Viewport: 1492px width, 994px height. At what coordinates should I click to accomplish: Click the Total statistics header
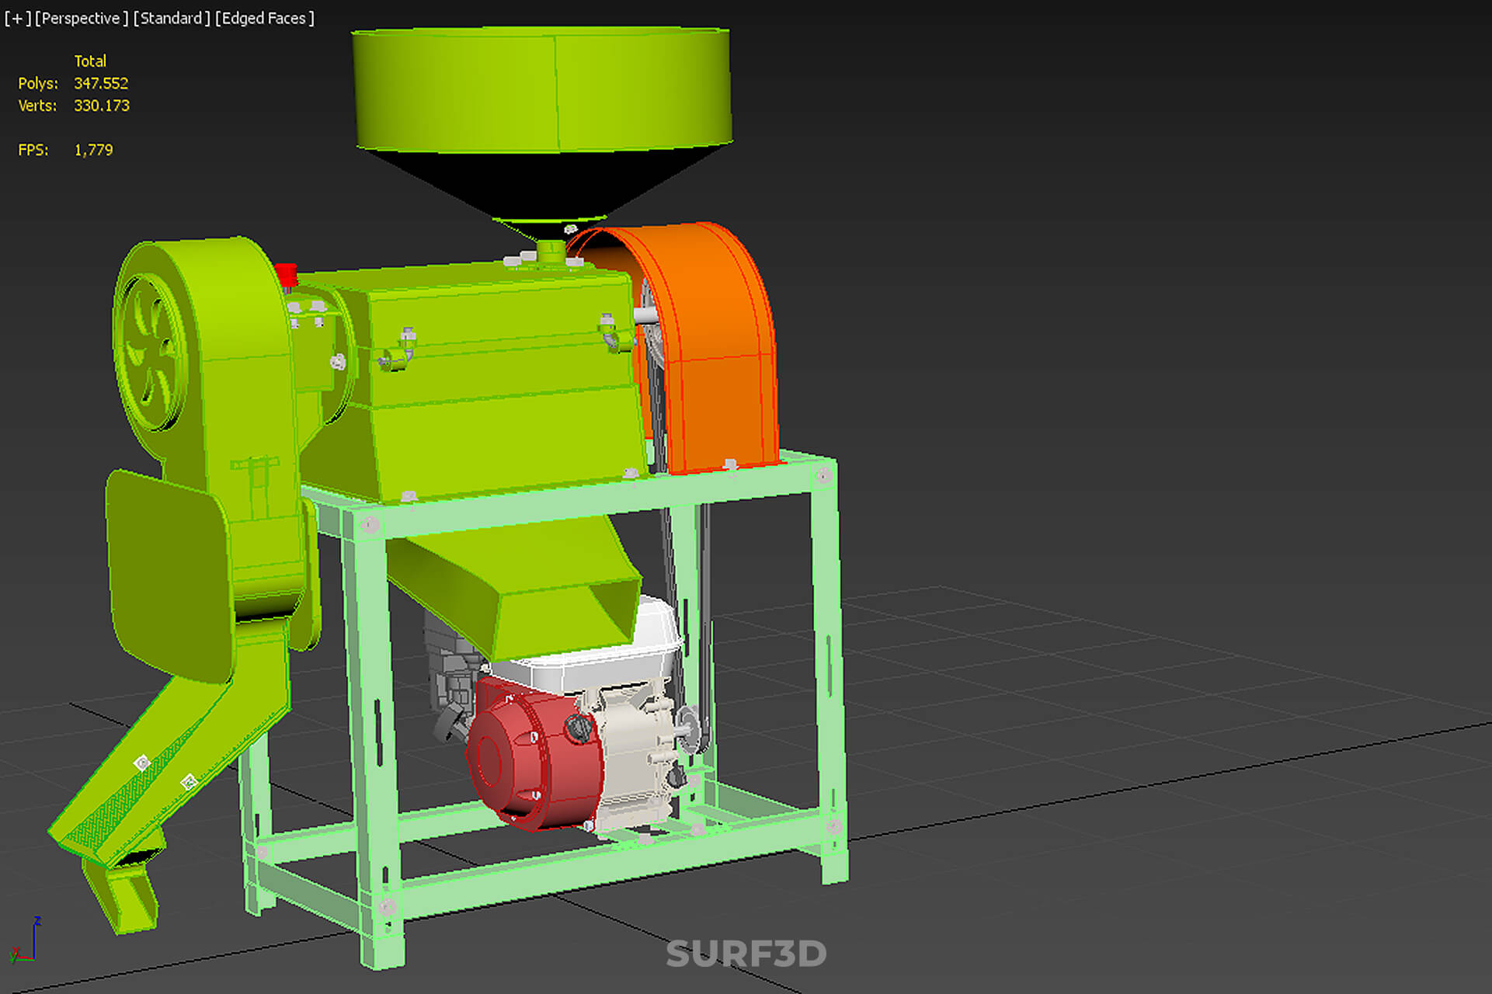pyautogui.click(x=90, y=61)
